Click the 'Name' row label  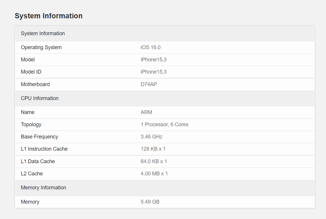click(x=28, y=112)
